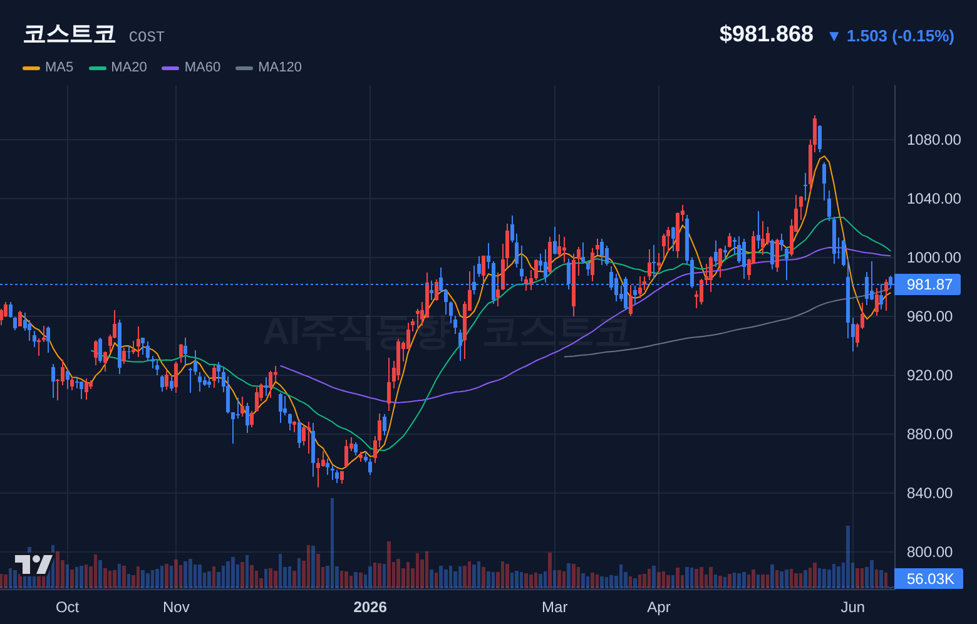977x624 pixels.
Task: Select the MA5 legend label
Action: pos(59,67)
